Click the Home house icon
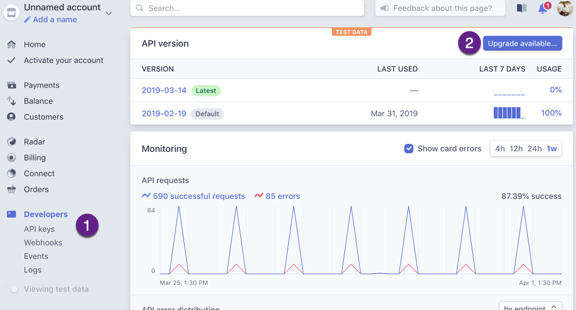 tap(11, 45)
